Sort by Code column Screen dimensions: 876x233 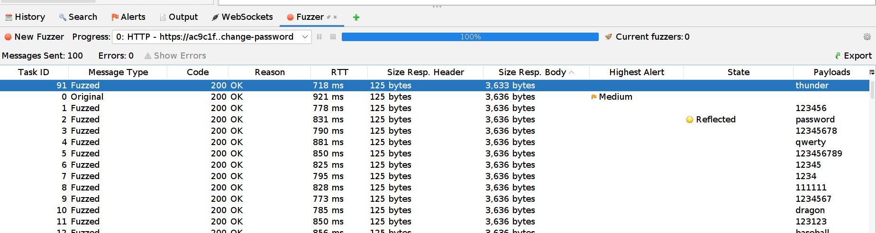pyautogui.click(x=198, y=72)
